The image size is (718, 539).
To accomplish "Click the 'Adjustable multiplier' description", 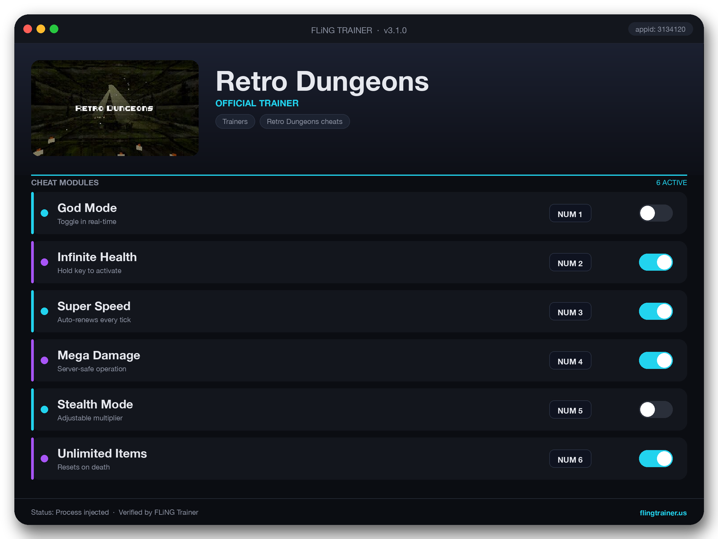I will tap(90, 418).
